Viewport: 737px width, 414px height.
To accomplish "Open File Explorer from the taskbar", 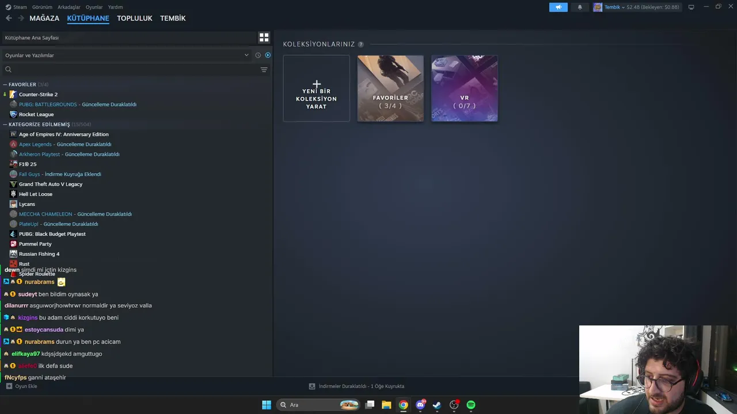I will 386,405.
